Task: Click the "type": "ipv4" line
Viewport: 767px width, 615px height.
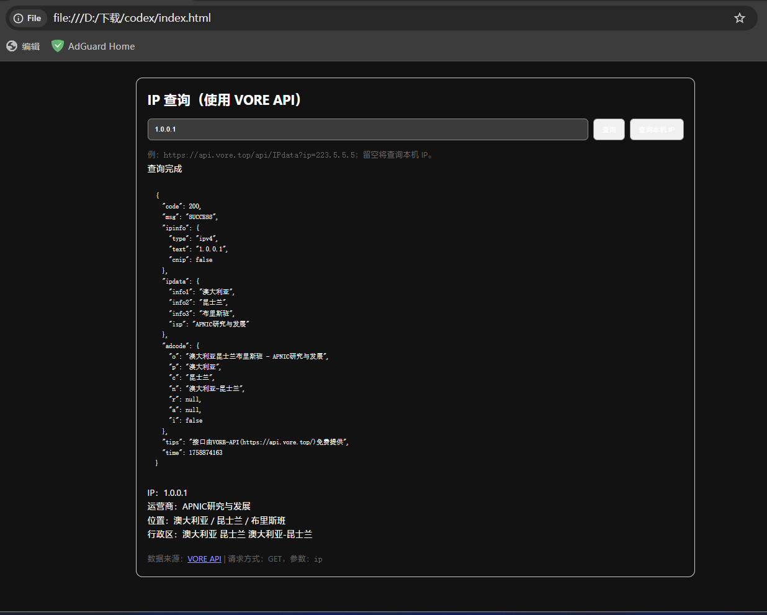Action: 194,238
